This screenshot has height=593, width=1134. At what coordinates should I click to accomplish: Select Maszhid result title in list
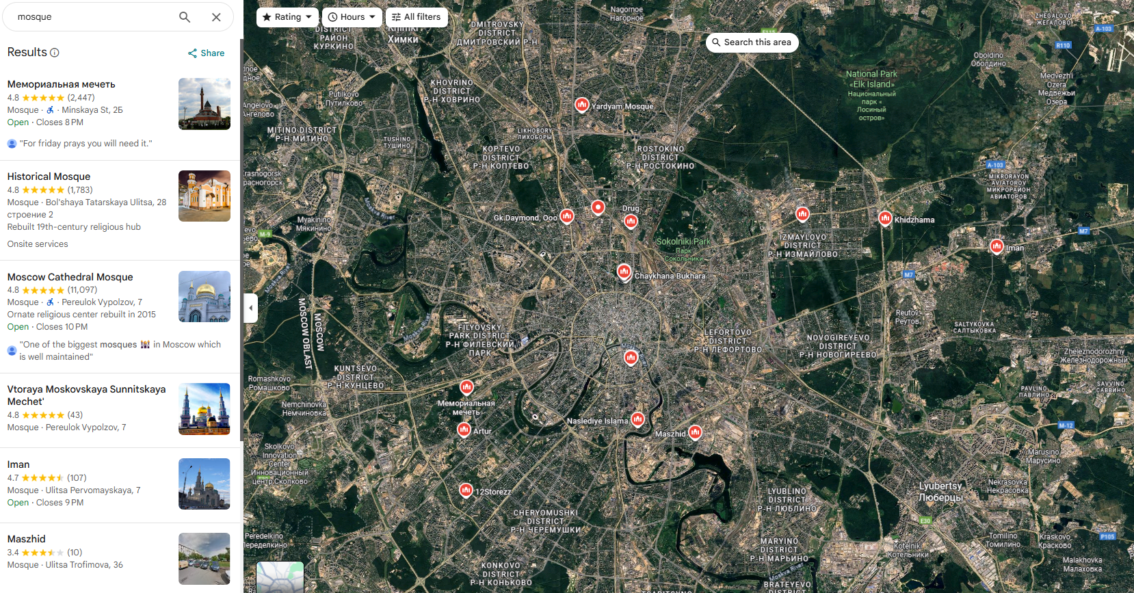(x=26, y=539)
